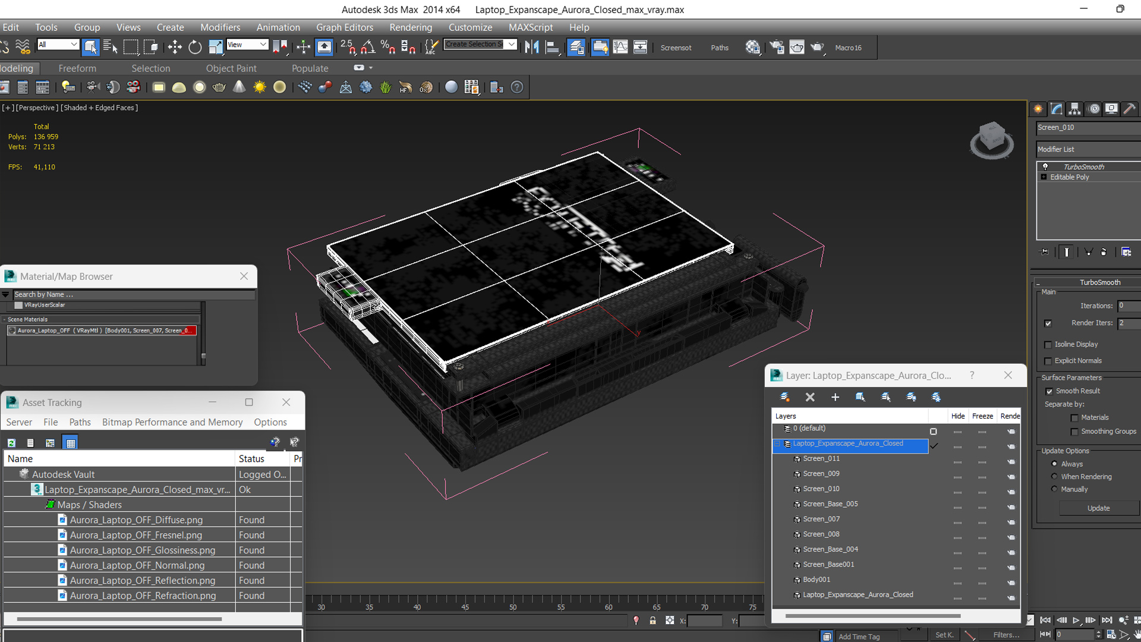Create a cone primitive from toolbar
Image resolution: width=1141 pixels, height=642 pixels.
[239, 87]
